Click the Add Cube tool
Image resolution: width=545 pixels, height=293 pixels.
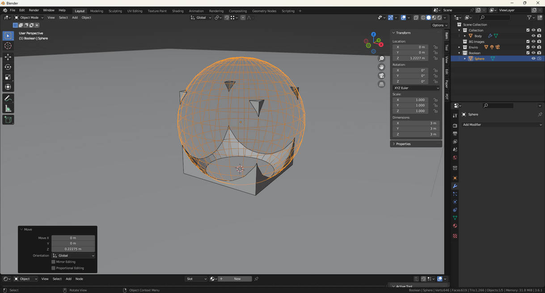click(x=8, y=119)
